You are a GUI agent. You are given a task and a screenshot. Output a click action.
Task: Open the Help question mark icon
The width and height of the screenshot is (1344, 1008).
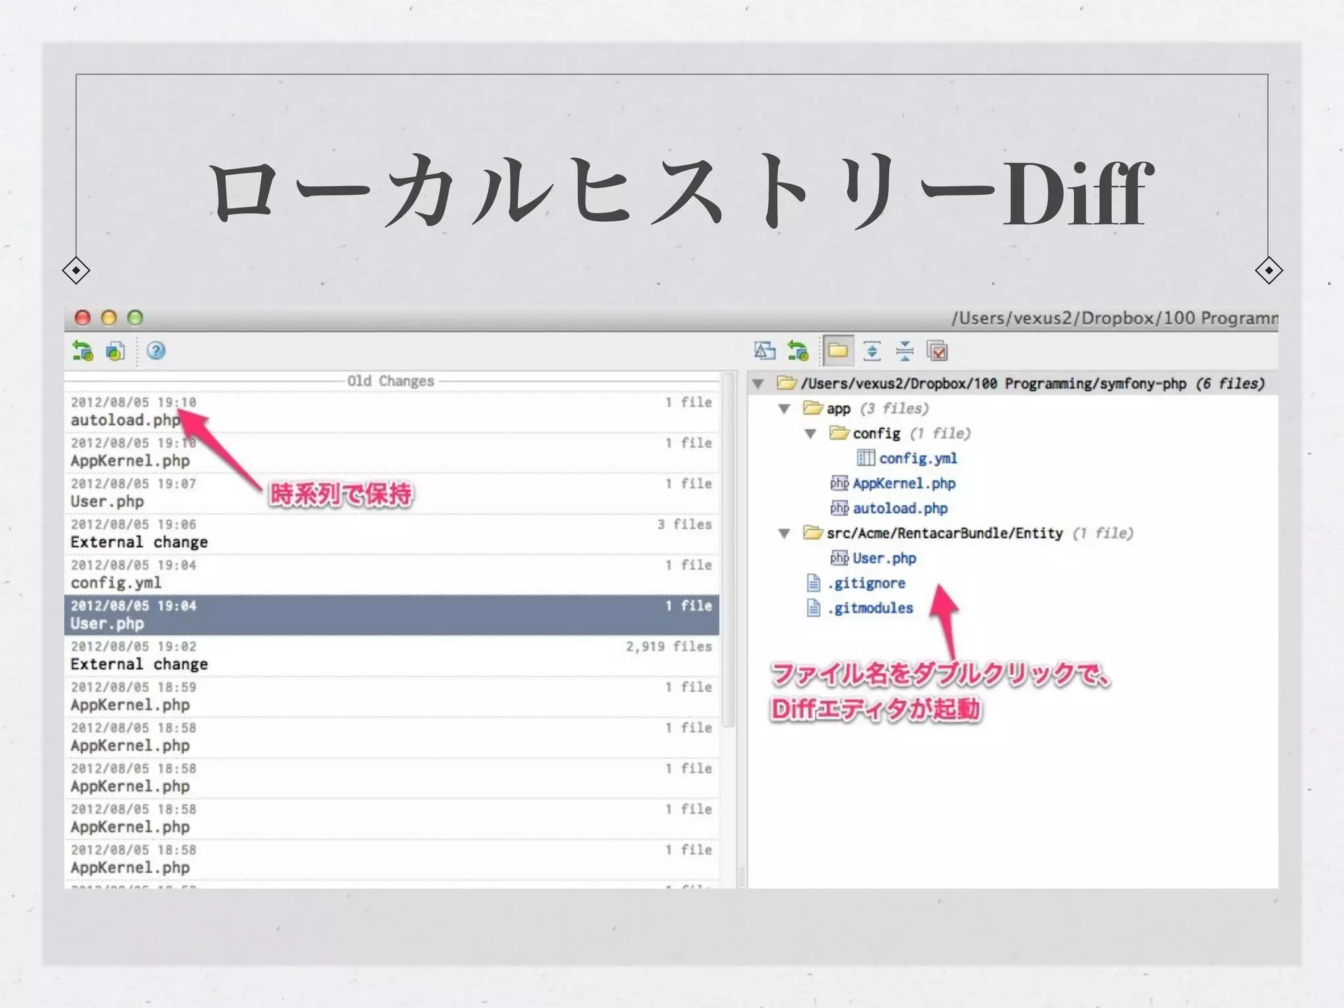pos(156,351)
